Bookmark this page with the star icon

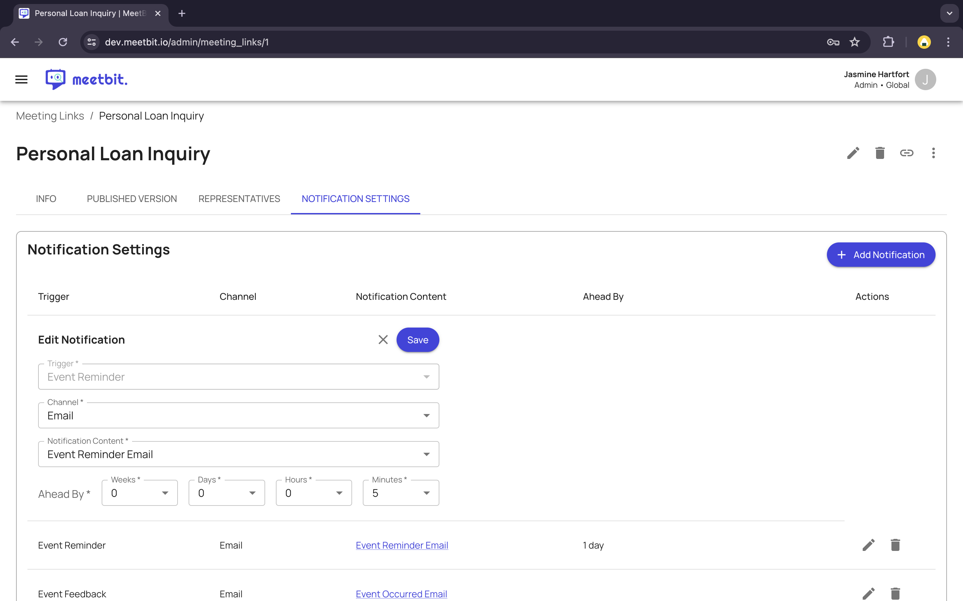coord(854,42)
